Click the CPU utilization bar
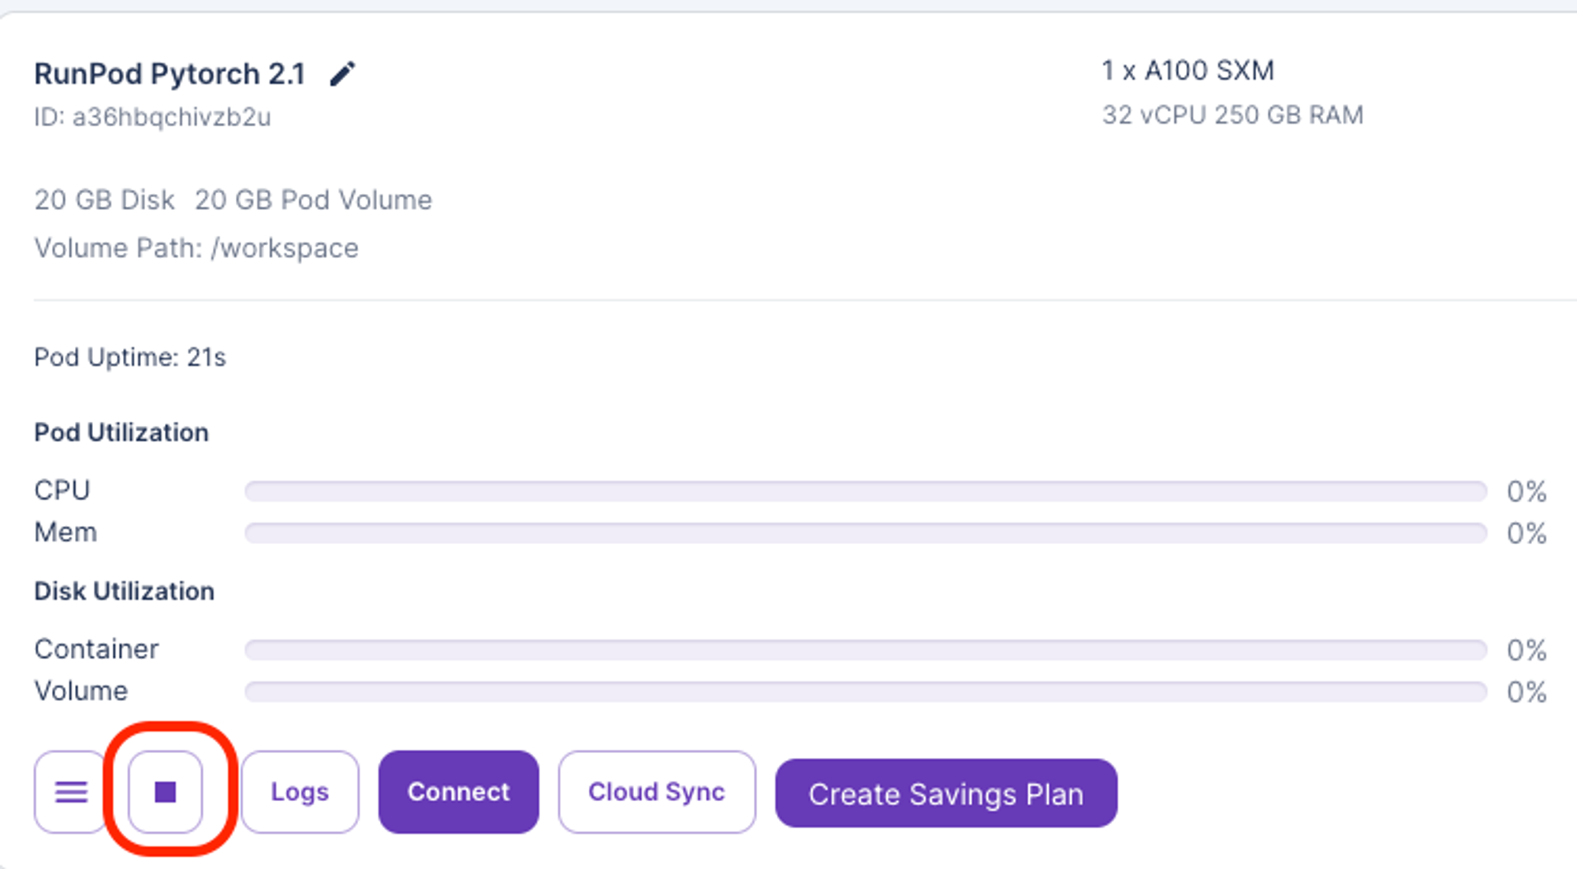Viewport: 1577px width, 869px height. (865, 491)
